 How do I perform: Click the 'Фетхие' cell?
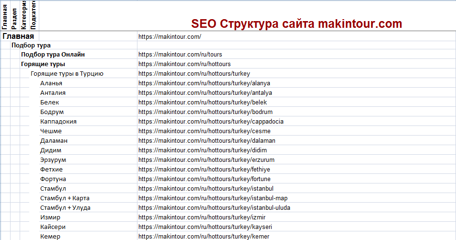pyautogui.click(x=51, y=170)
